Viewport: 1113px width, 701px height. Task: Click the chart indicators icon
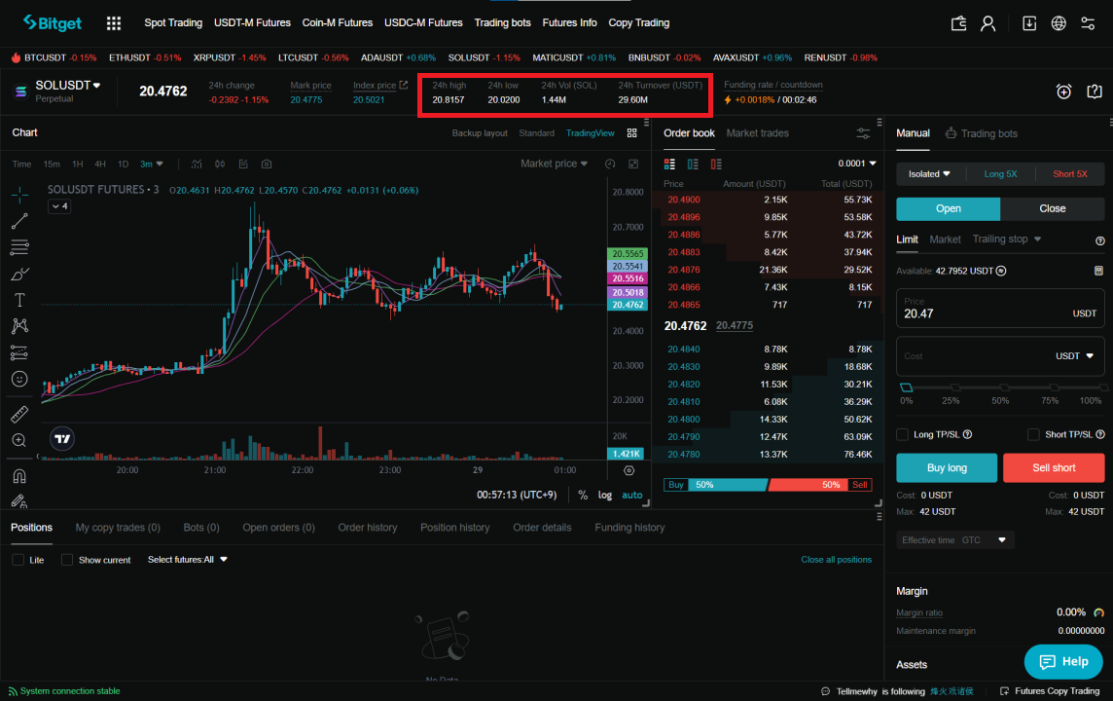point(197,165)
